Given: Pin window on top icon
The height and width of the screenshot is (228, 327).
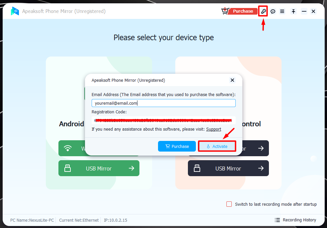Looking at the screenshot, I should click(x=293, y=11).
